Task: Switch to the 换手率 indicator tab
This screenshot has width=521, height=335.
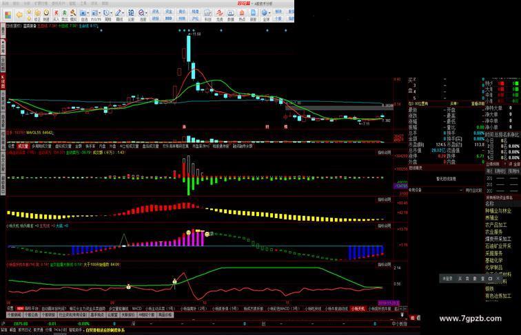Action: (x=90, y=146)
